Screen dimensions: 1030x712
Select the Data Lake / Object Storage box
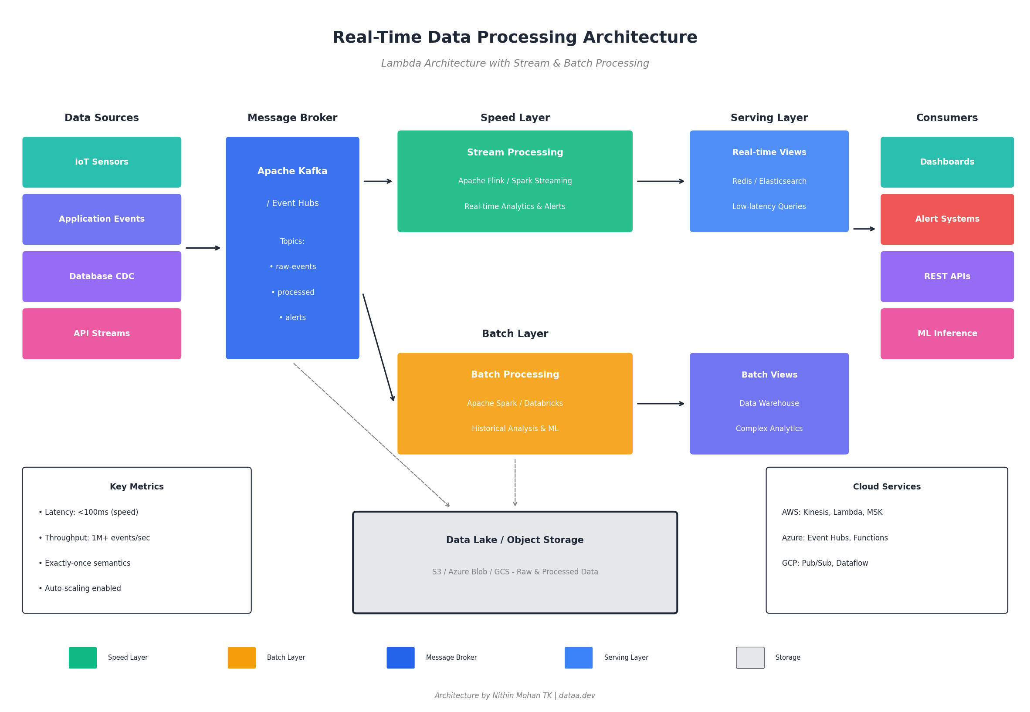[515, 563]
